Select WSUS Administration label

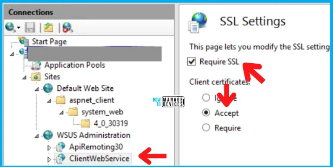[93, 135]
